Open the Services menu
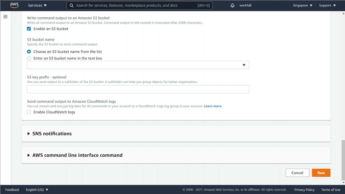345x194 pixels. click(x=37, y=5)
